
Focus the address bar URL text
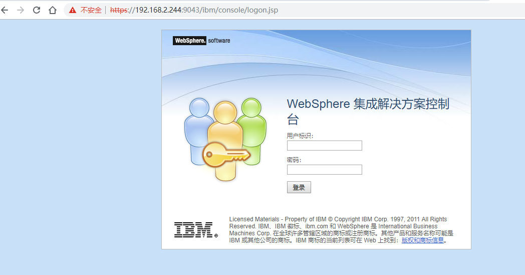[x=194, y=10]
